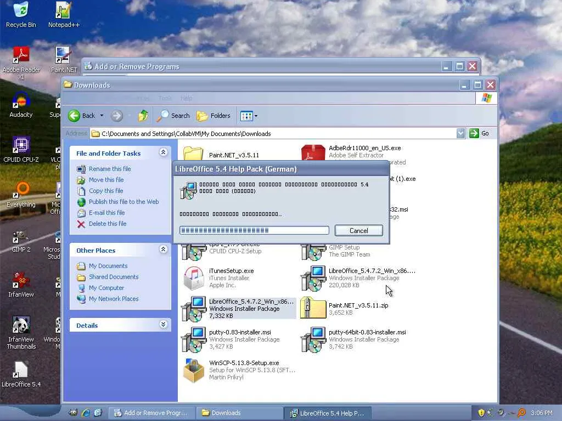Toggle the Folders pane
The image size is (562, 421).
[214, 116]
